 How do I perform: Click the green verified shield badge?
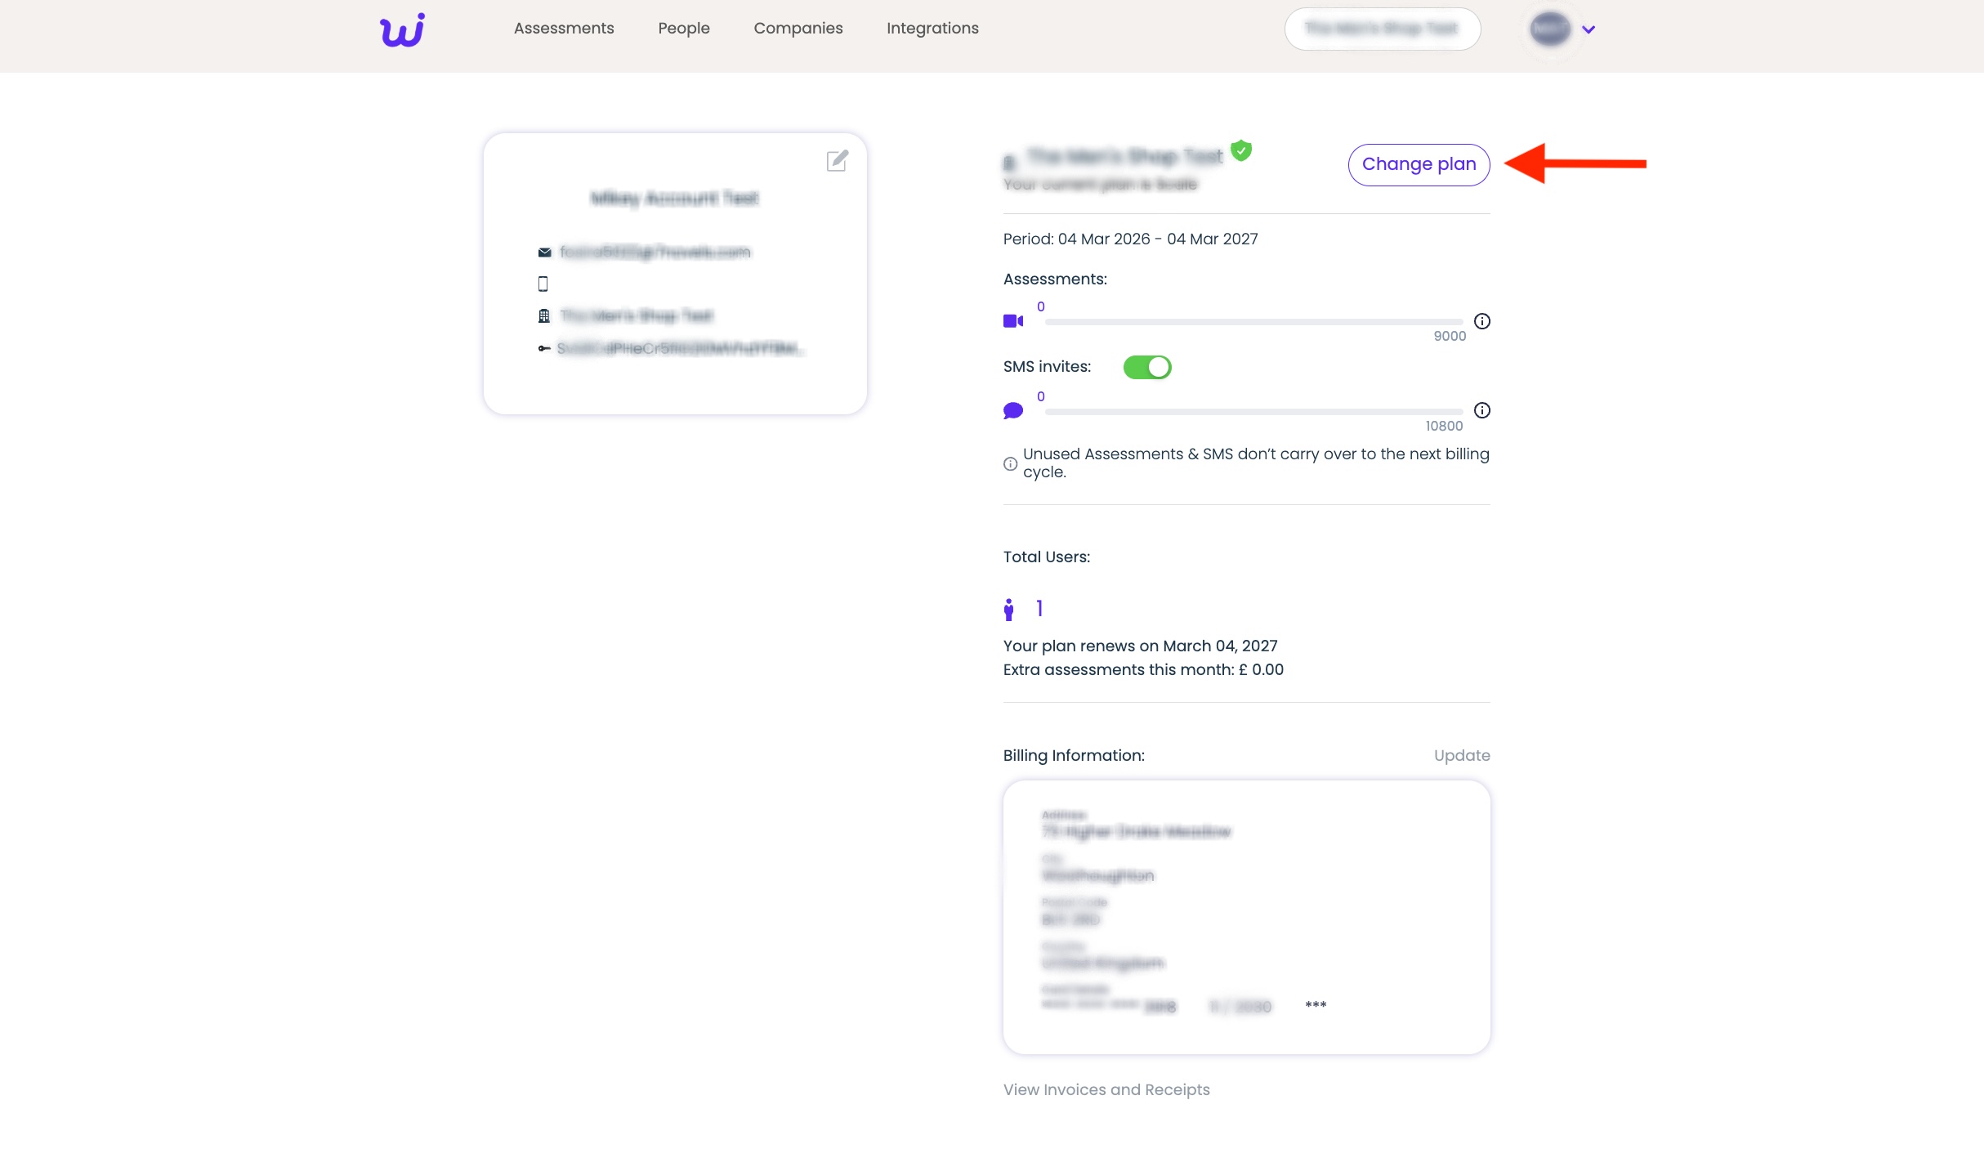[1241, 150]
